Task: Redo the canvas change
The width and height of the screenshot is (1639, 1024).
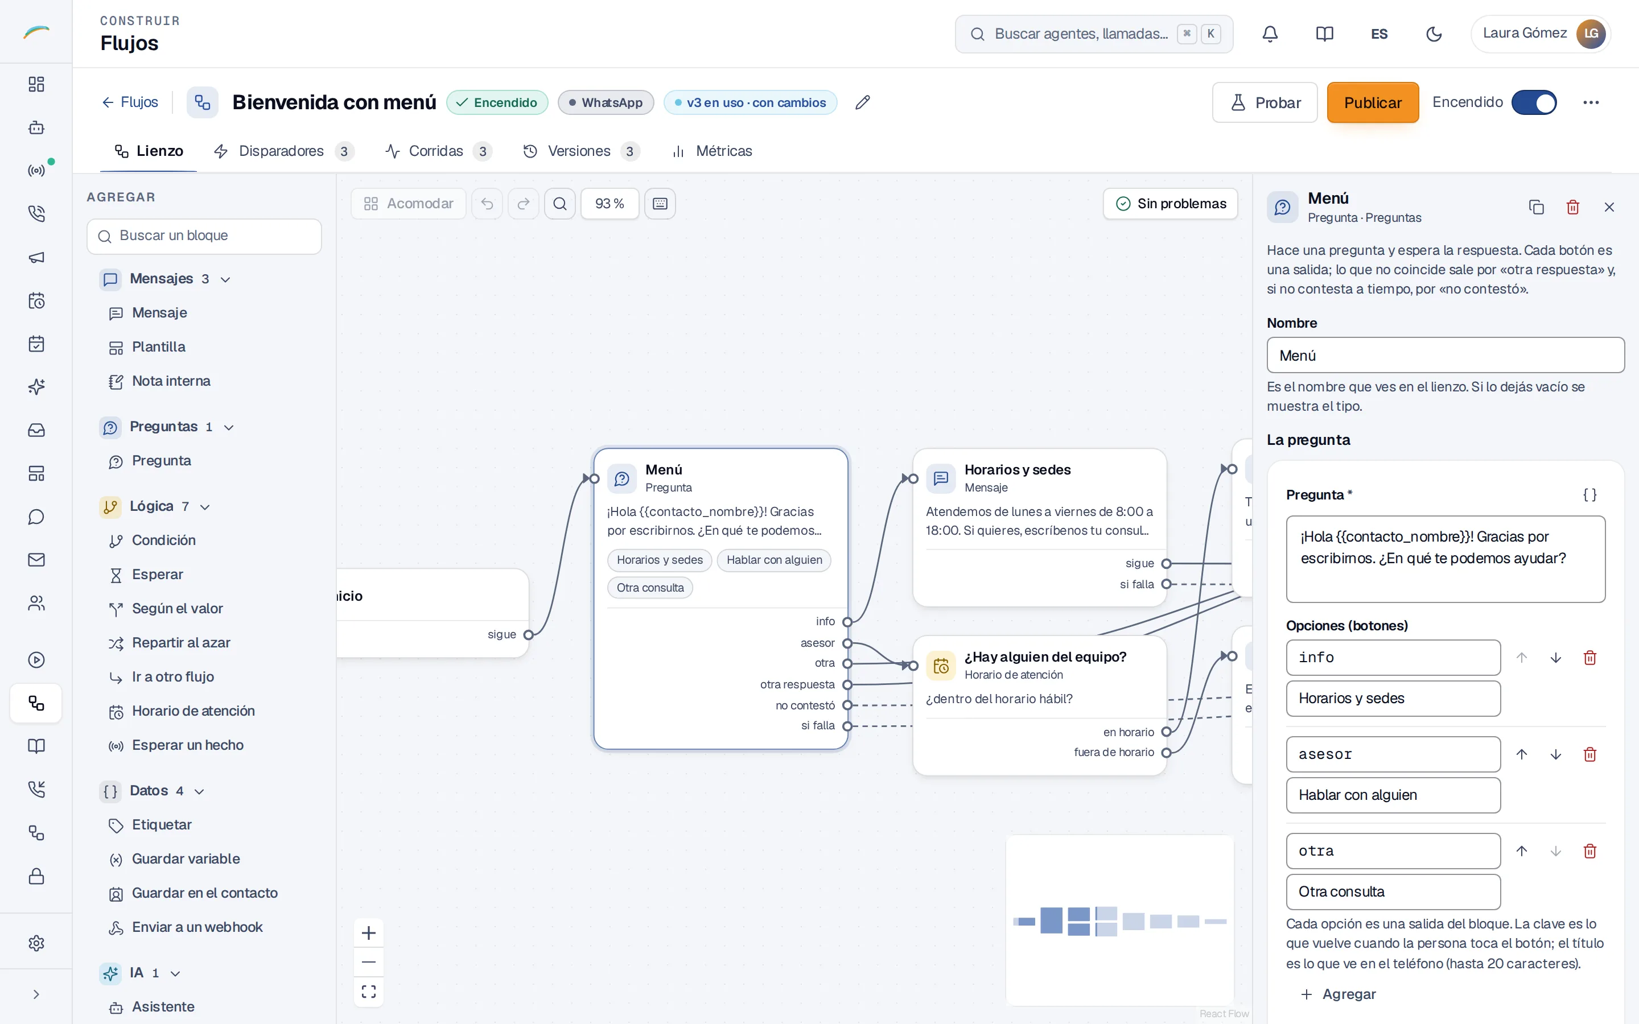Action: (524, 203)
